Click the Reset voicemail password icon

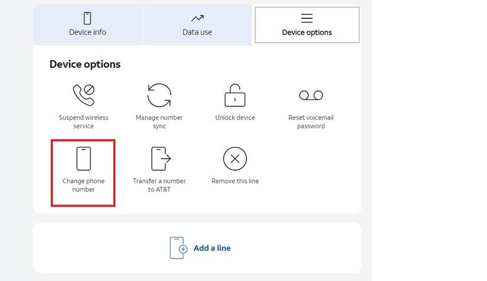[x=310, y=95]
